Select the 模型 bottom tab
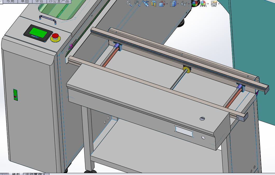 (x=16, y=174)
